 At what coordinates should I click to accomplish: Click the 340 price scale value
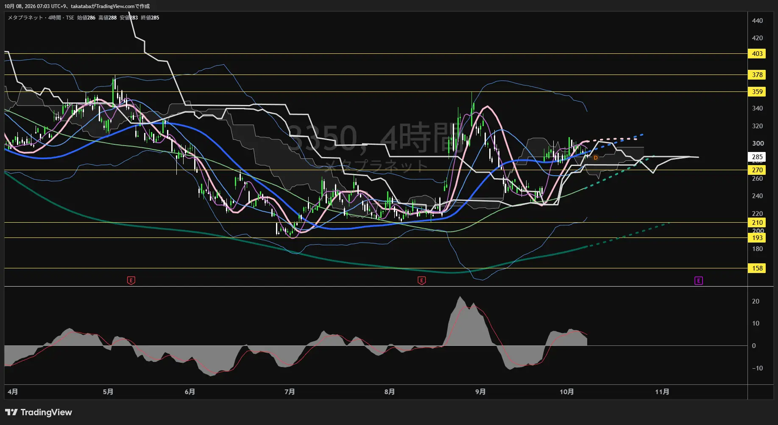(757, 108)
